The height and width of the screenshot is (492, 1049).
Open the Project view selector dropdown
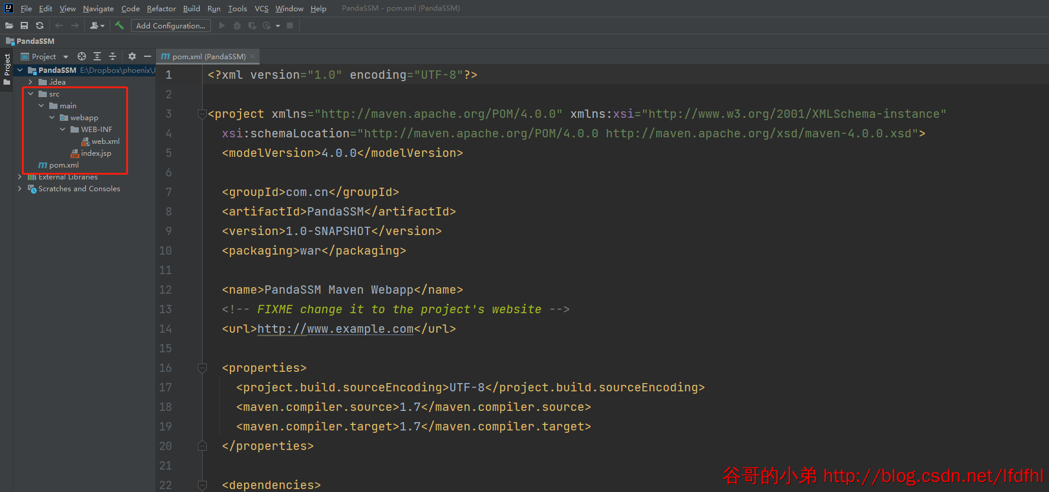coord(44,56)
